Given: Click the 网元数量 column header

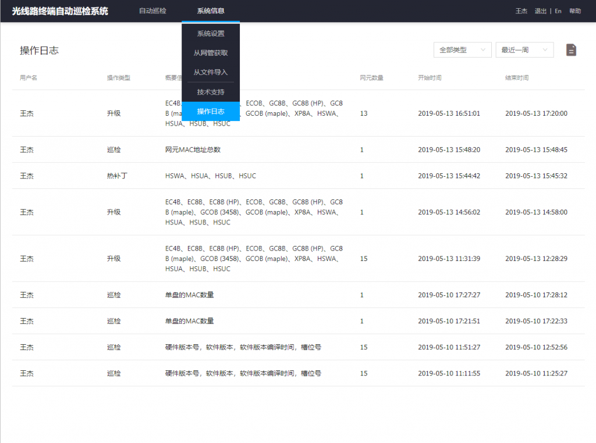Looking at the screenshot, I should tap(371, 78).
